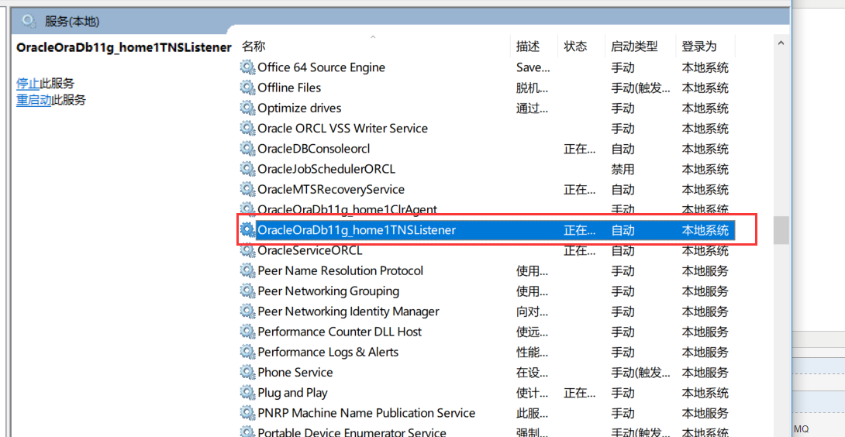Click the gear icon beside Offline Files

tap(247, 88)
